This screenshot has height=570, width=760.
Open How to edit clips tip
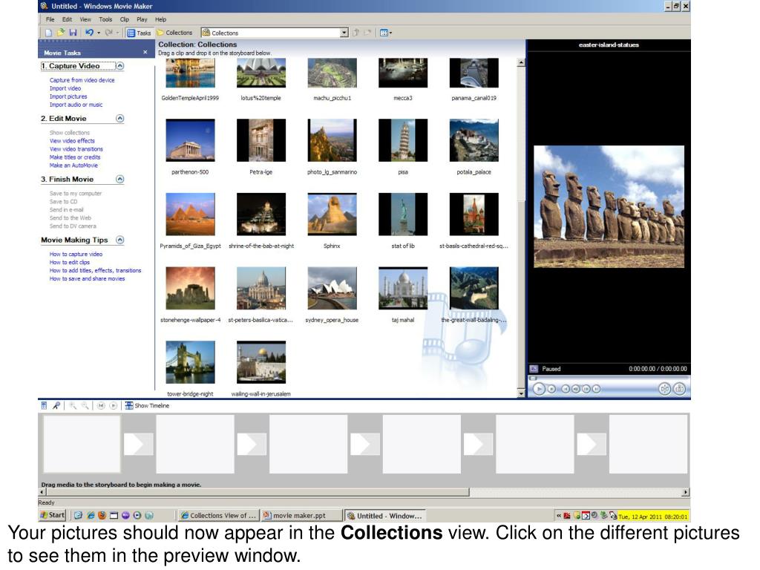69,262
